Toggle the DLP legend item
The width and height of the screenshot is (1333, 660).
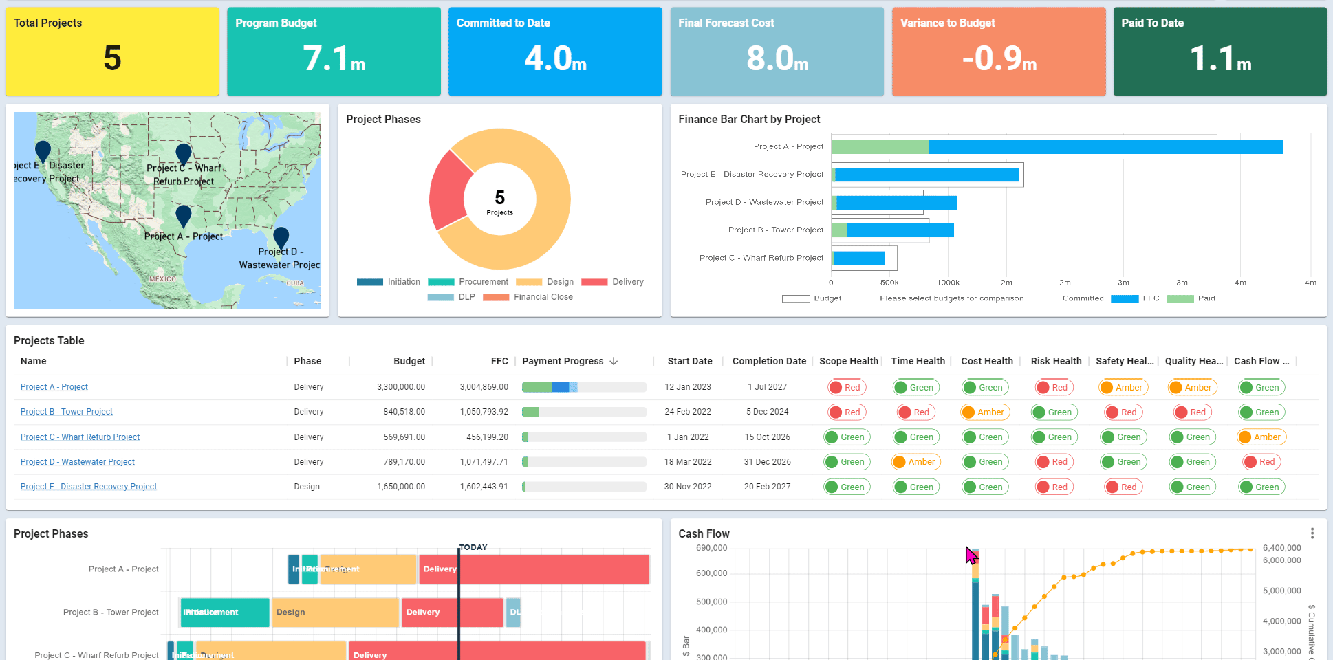pyautogui.click(x=451, y=297)
